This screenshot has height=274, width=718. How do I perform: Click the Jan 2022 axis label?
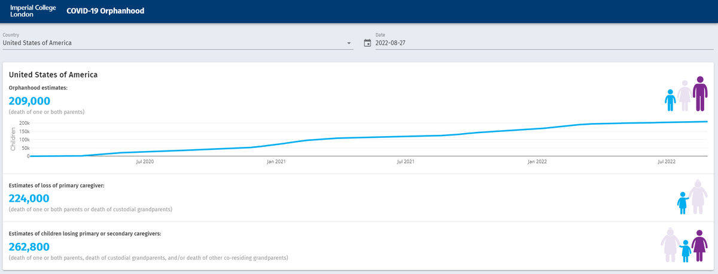(537, 162)
